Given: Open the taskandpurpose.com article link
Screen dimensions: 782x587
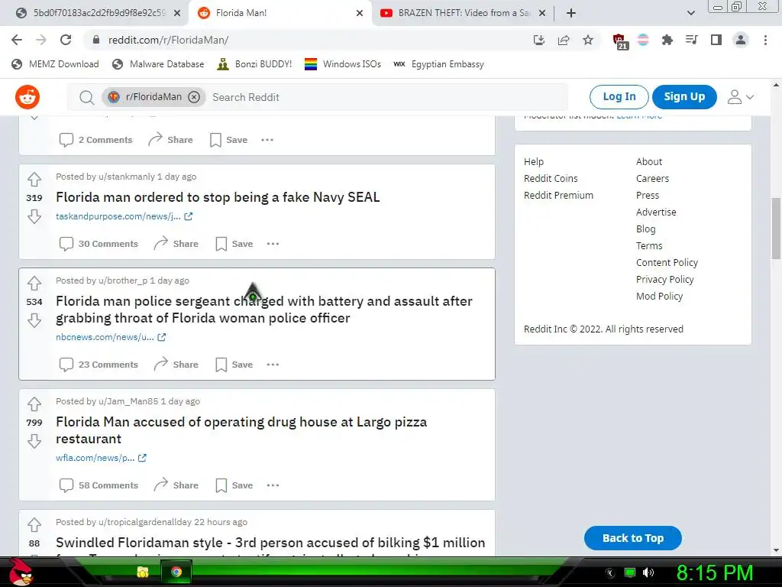Looking at the screenshot, I should click(124, 216).
